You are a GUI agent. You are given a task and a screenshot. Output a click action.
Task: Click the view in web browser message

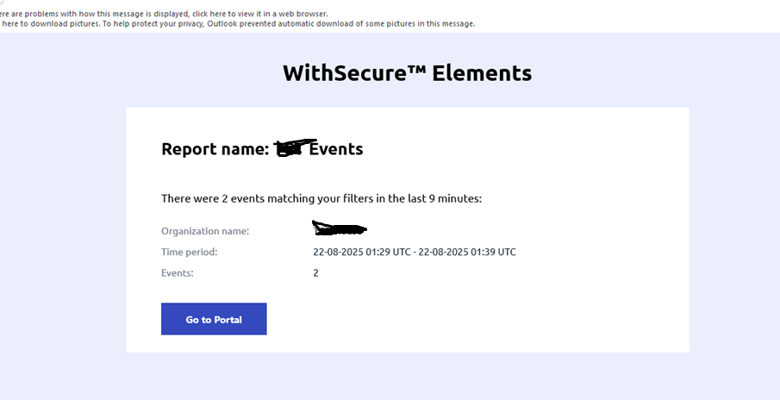164,14
